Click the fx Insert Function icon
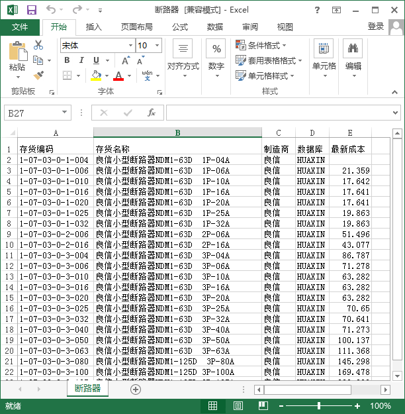Viewport: 405px width, 414px height. pyautogui.click(x=152, y=113)
